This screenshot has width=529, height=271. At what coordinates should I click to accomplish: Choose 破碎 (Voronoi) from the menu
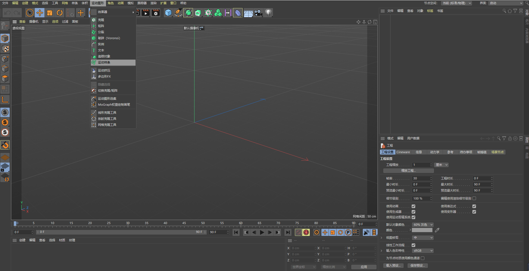pos(113,38)
